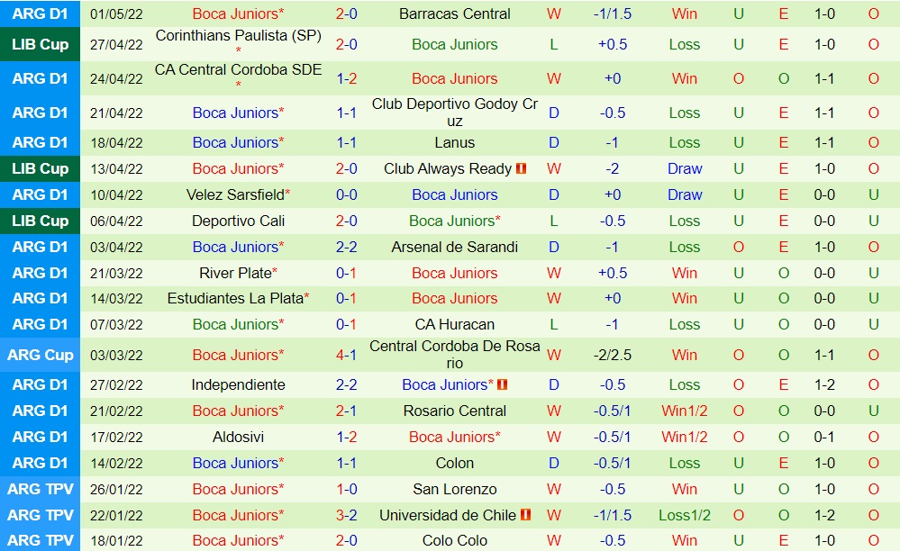900x551 pixels.
Task: Click the red card icon beside Club Always Ready
Action: click(521, 168)
